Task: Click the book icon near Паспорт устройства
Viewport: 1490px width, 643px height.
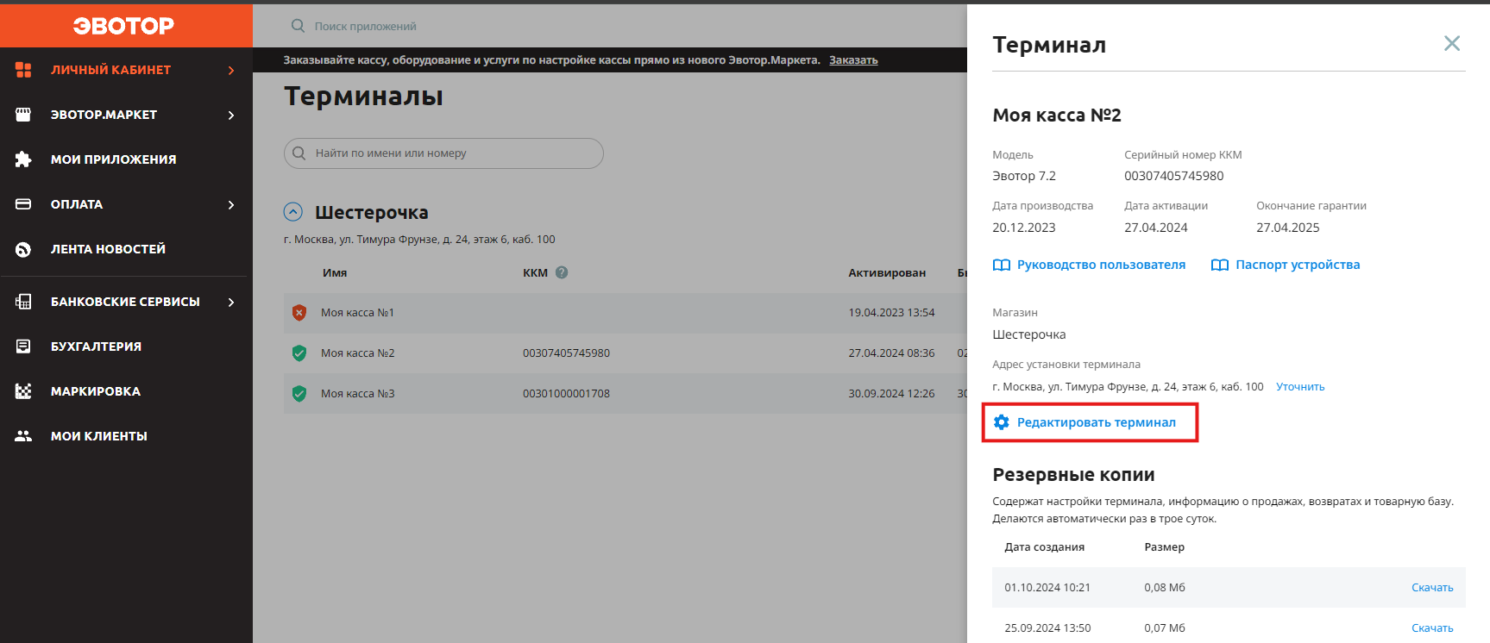Action: tap(1220, 265)
